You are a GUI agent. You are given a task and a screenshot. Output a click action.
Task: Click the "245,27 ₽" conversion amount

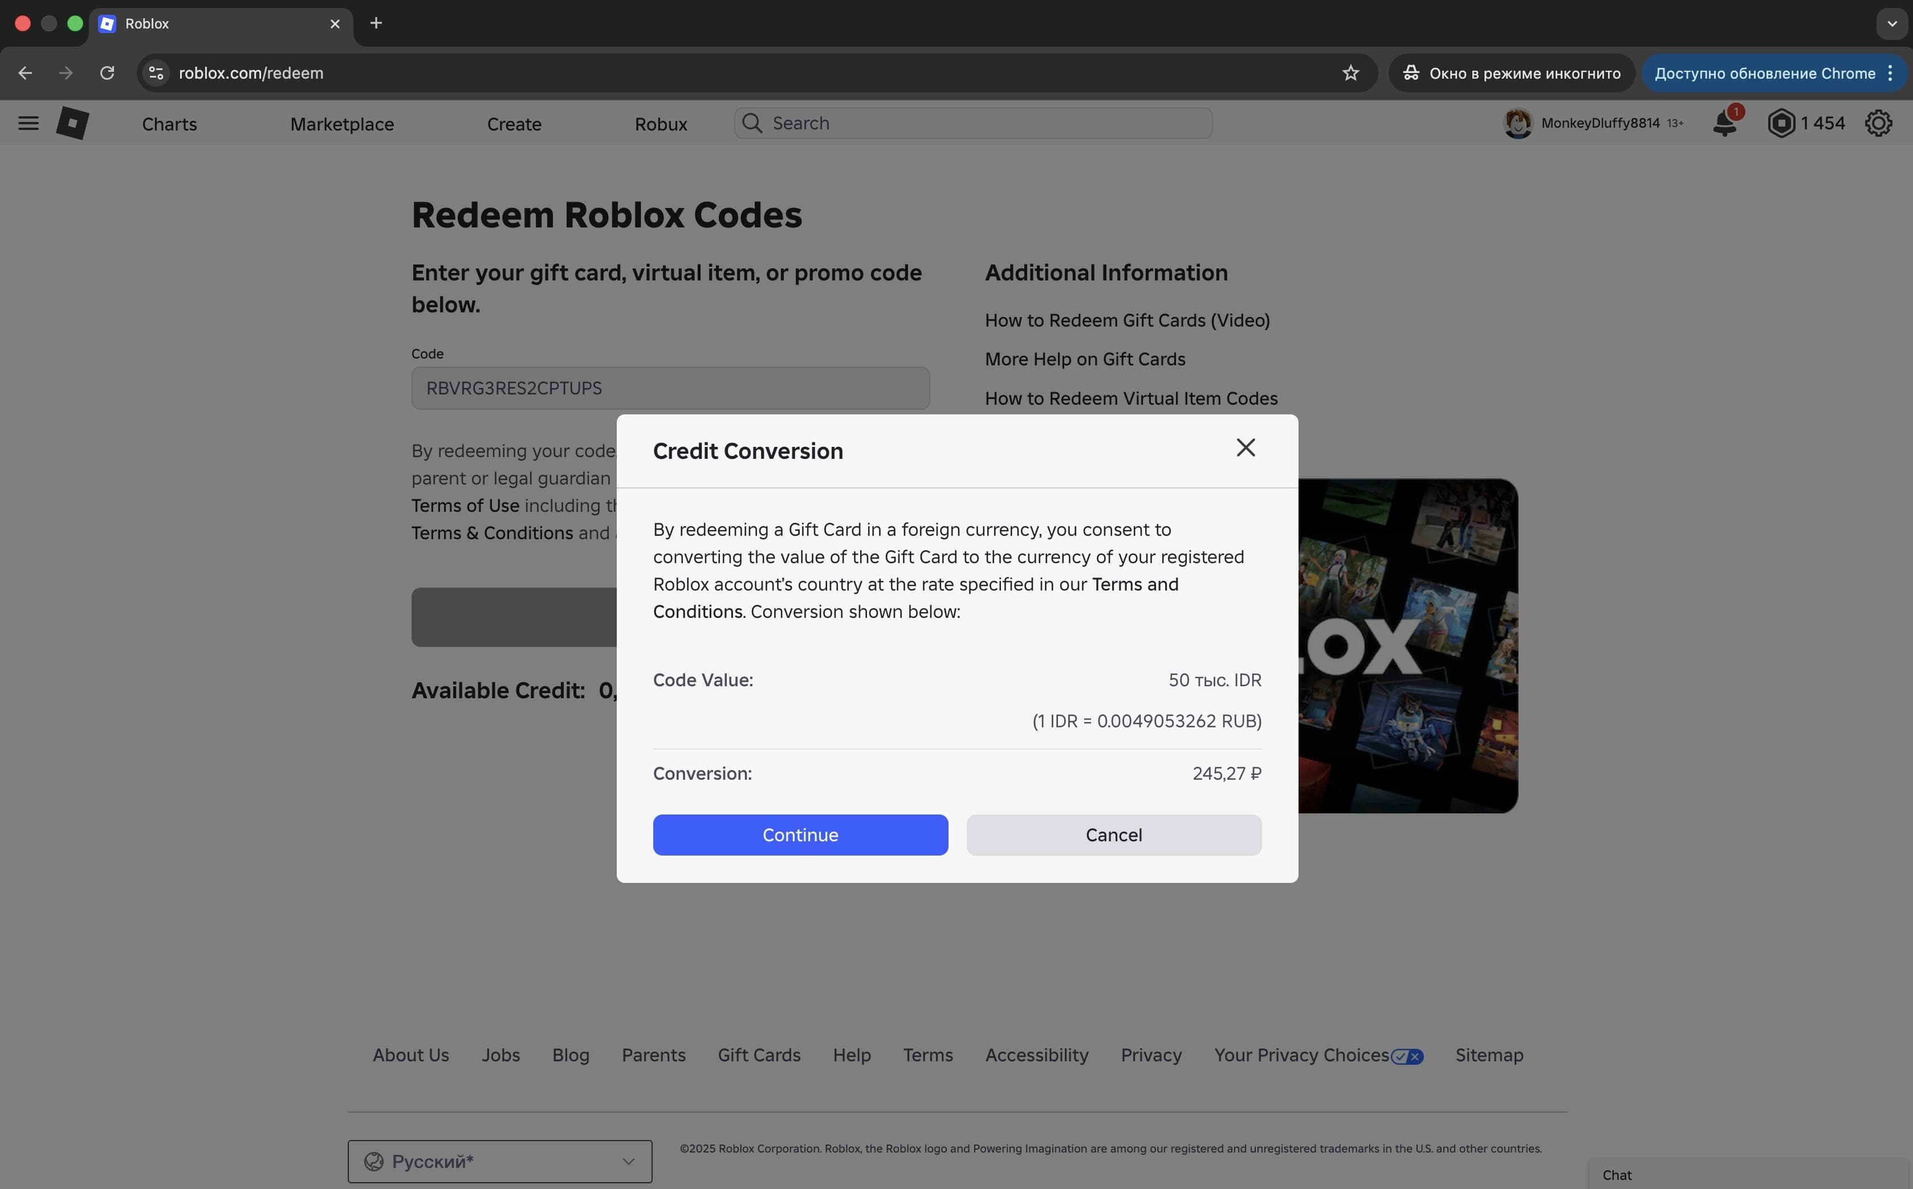click(x=1227, y=774)
